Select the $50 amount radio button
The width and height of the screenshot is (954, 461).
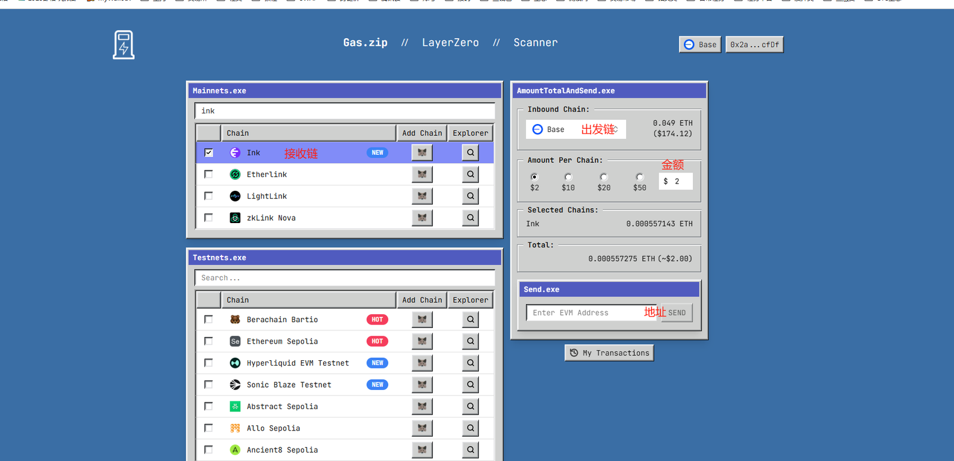coord(640,177)
